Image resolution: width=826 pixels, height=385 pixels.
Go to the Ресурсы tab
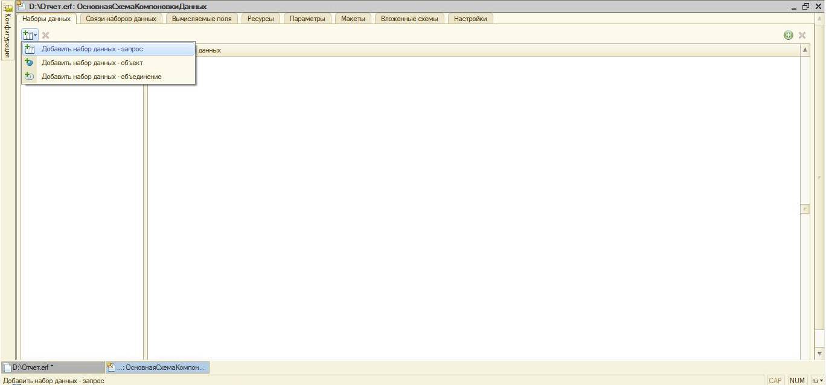[260, 19]
